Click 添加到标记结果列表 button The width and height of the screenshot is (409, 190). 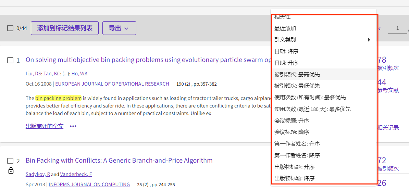point(65,28)
